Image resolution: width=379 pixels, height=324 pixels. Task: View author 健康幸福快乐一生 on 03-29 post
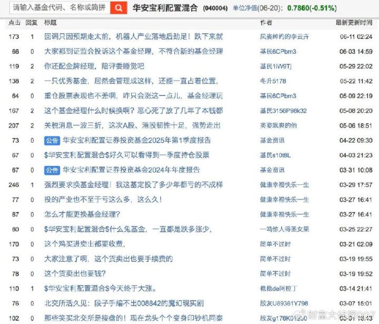[x=284, y=184]
